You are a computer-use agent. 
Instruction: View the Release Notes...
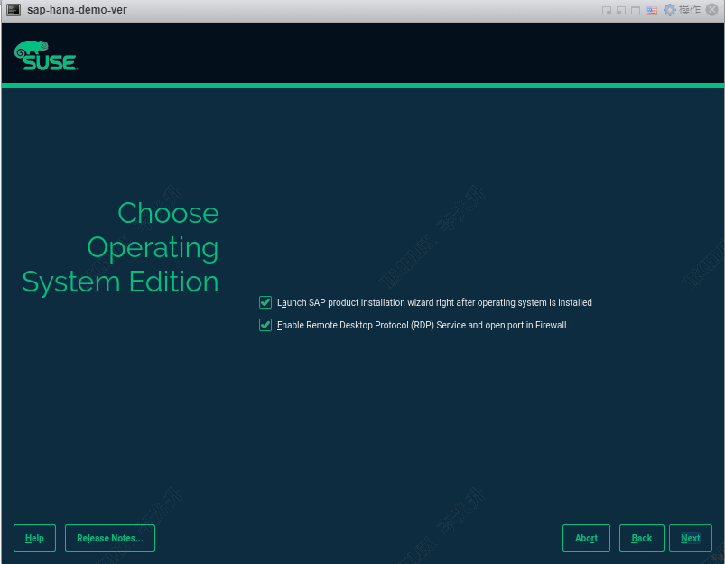click(110, 538)
